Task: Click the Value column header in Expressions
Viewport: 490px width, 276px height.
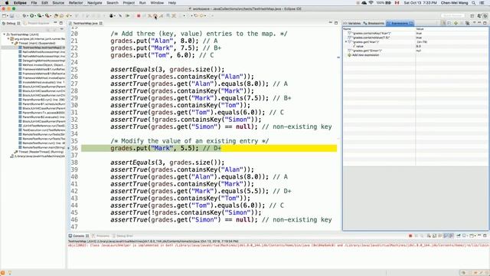Action: 452,29
